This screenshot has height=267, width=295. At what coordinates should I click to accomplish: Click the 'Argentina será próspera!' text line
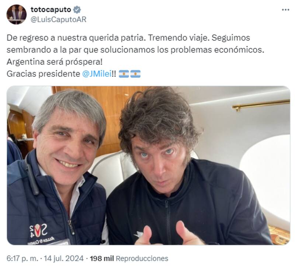tap(55, 62)
